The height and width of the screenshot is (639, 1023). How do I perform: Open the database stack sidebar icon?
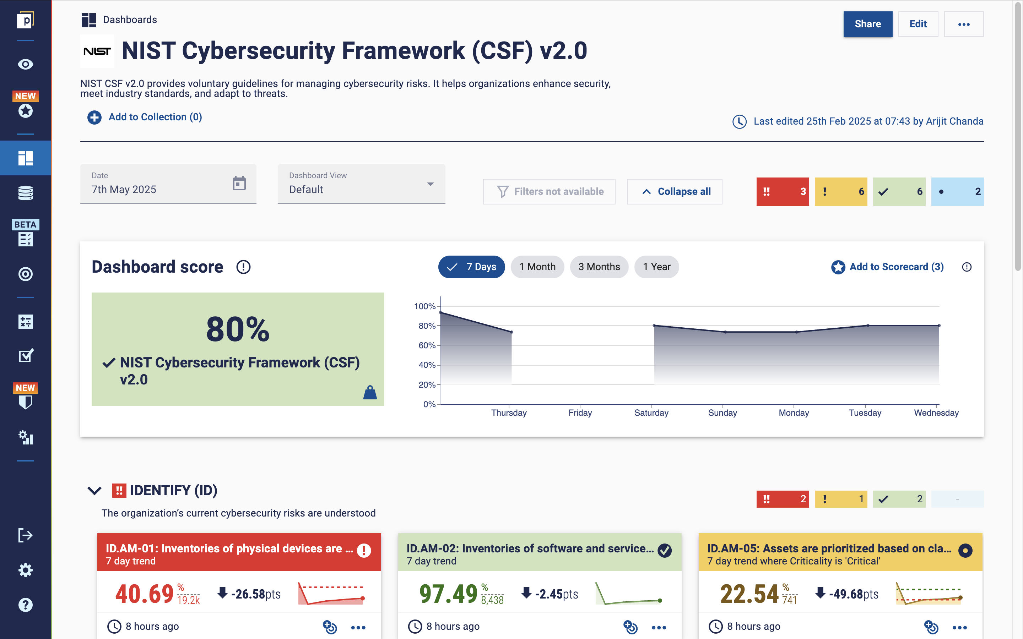click(25, 193)
